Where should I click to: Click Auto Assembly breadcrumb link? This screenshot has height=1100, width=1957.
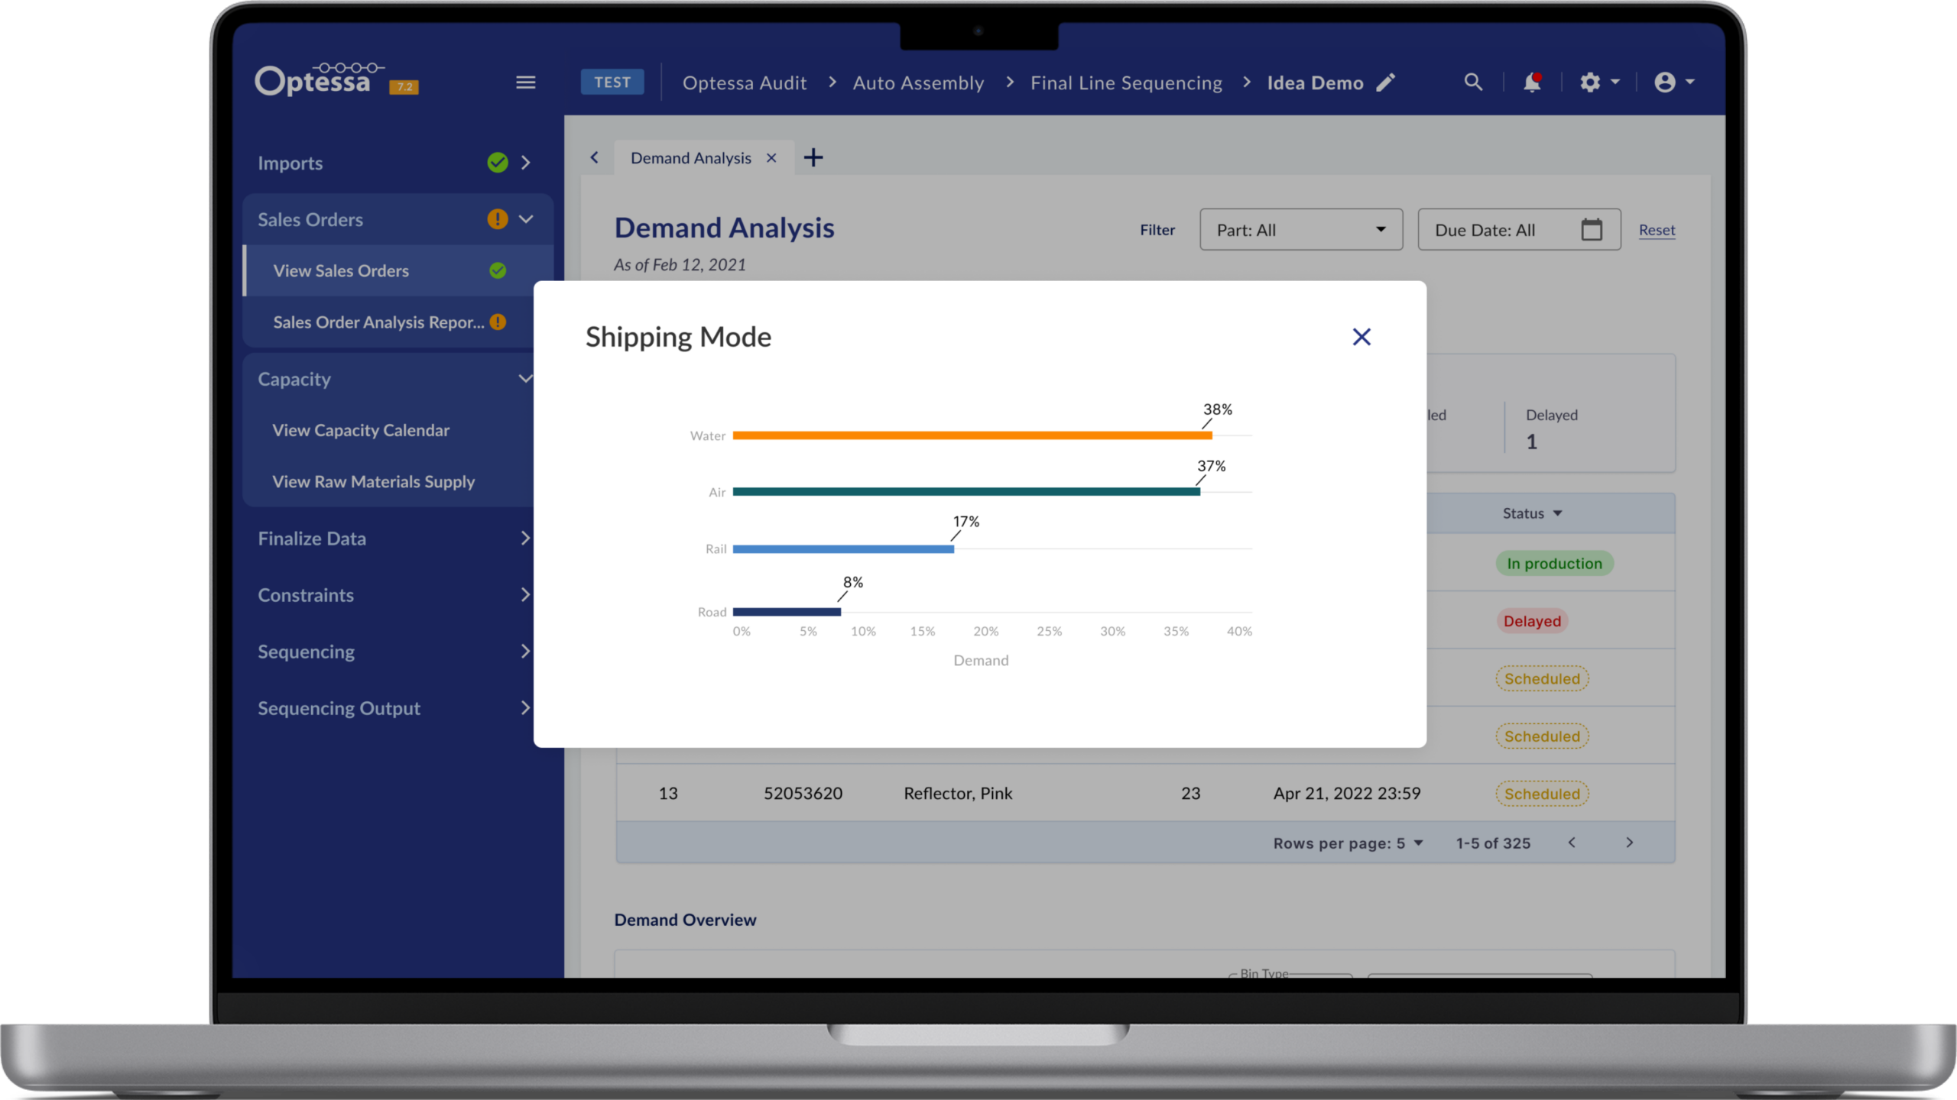[918, 82]
